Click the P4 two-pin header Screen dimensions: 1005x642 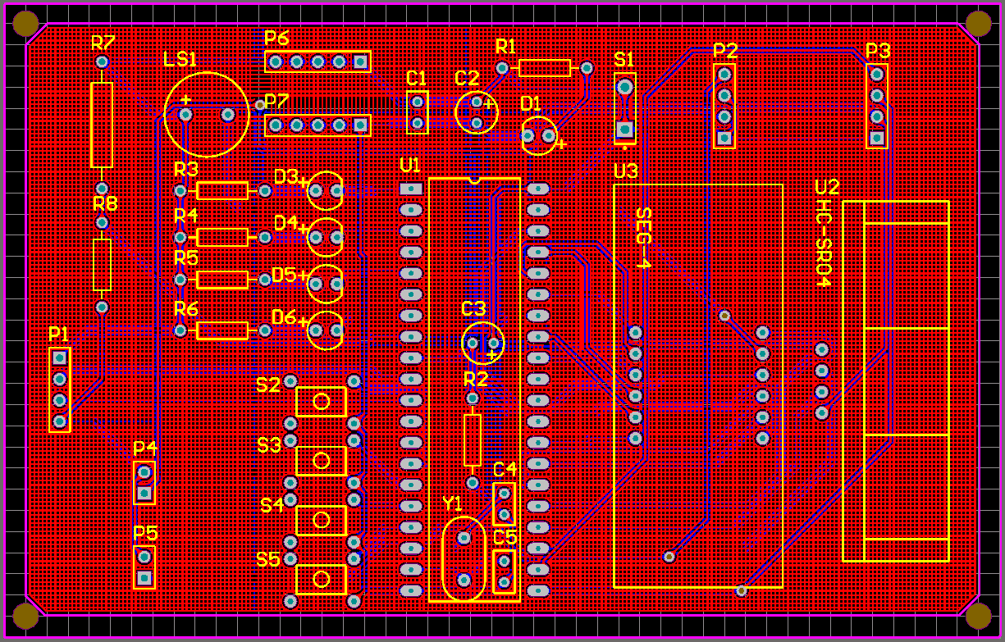(144, 483)
